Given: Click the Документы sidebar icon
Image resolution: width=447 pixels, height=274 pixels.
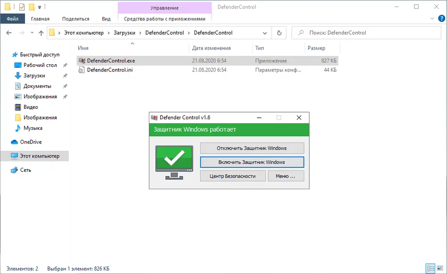Looking at the screenshot, I should click(18, 86).
